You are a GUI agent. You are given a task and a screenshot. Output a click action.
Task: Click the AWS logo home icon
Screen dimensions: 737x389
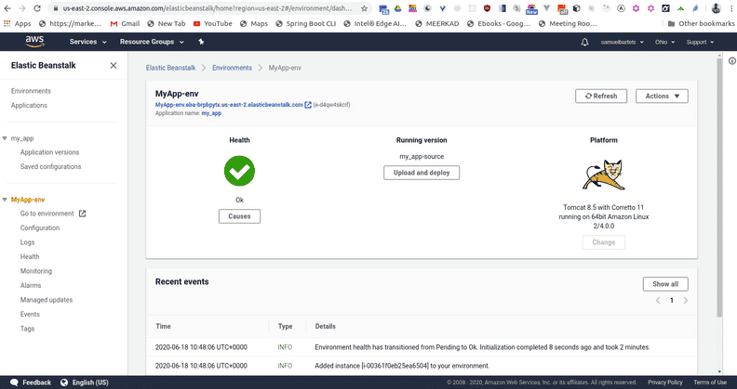[34, 42]
